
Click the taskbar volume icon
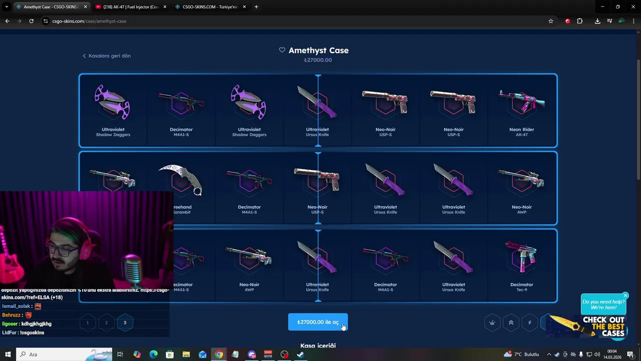click(596, 354)
